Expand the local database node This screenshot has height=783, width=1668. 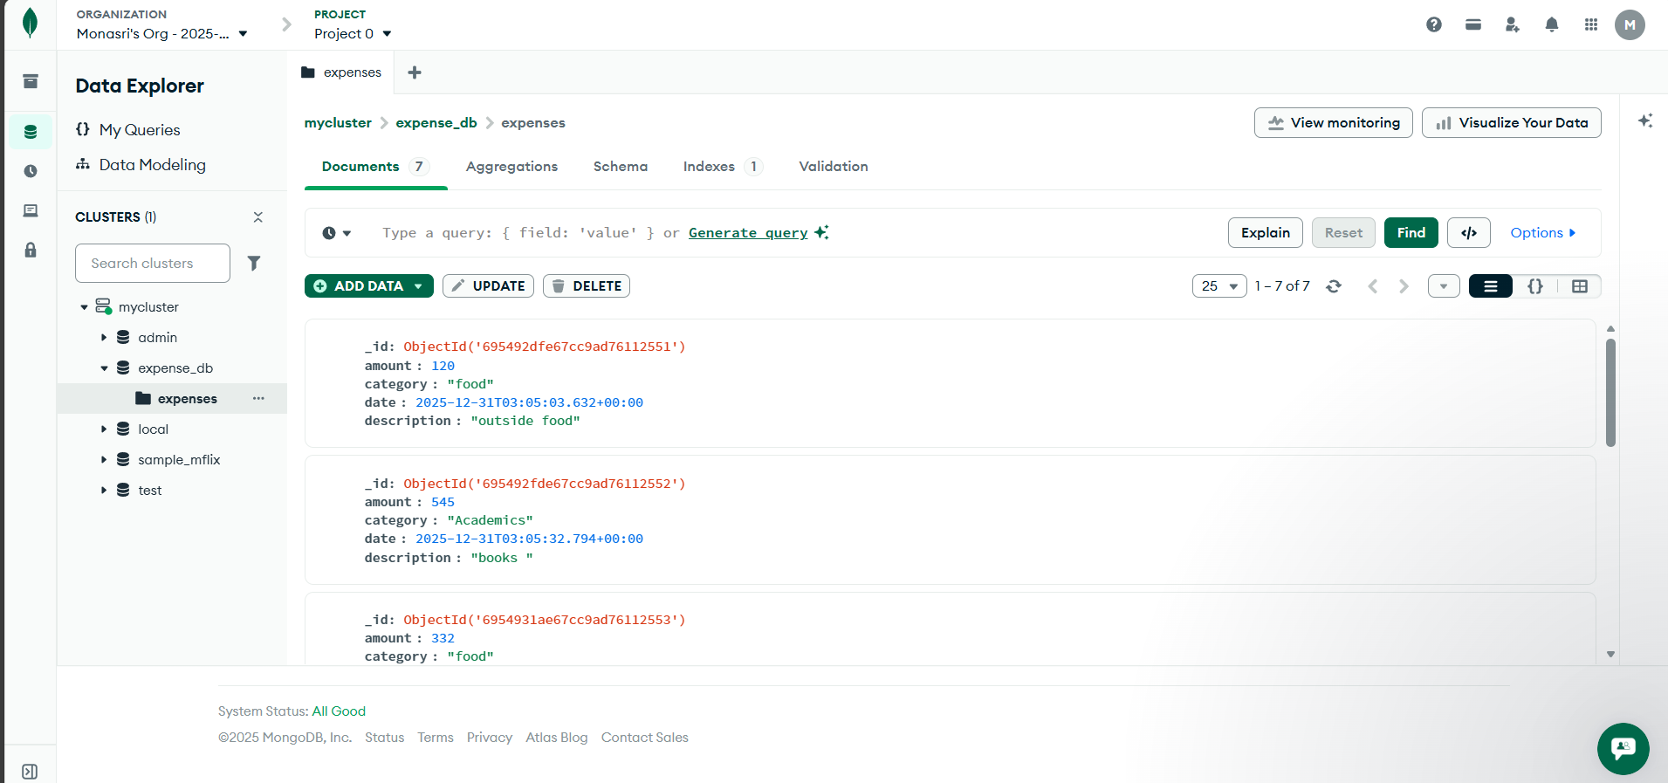click(104, 429)
